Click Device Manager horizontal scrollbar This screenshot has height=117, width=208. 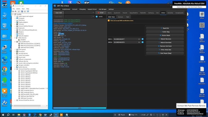[27, 105]
